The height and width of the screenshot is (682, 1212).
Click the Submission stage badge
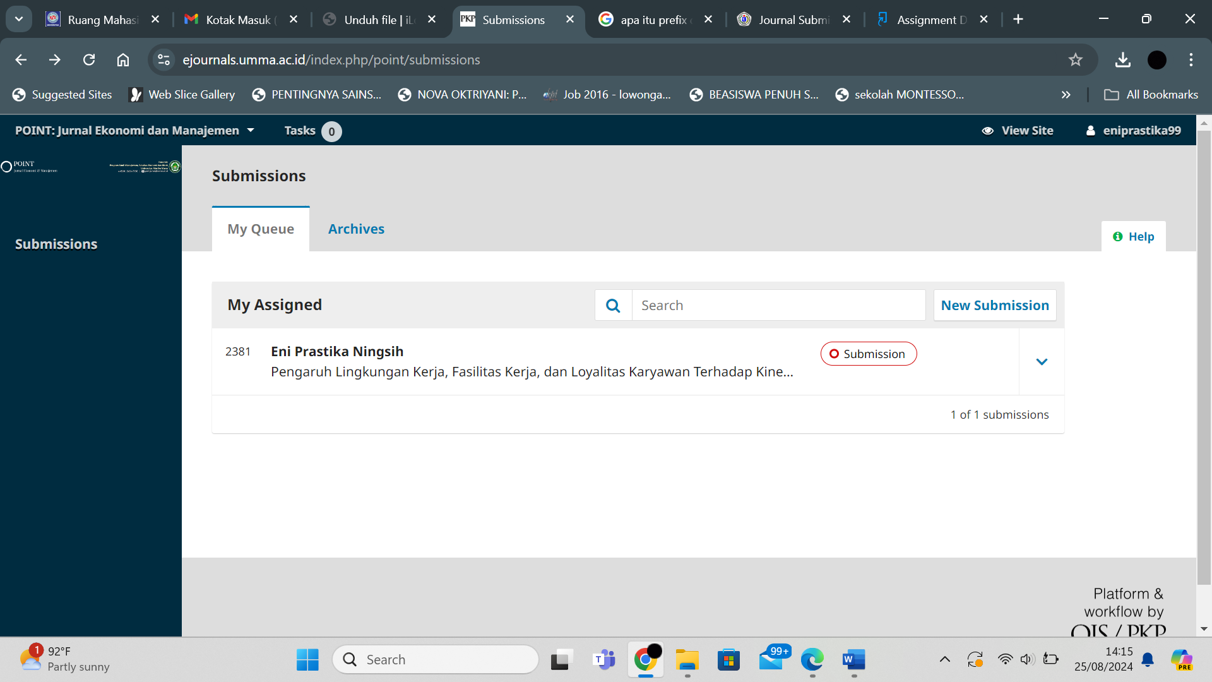click(869, 354)
